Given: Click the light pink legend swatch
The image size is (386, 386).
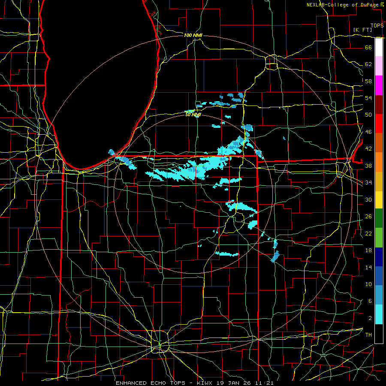Looking at the screenshot, I should click(x=379, y=66).
